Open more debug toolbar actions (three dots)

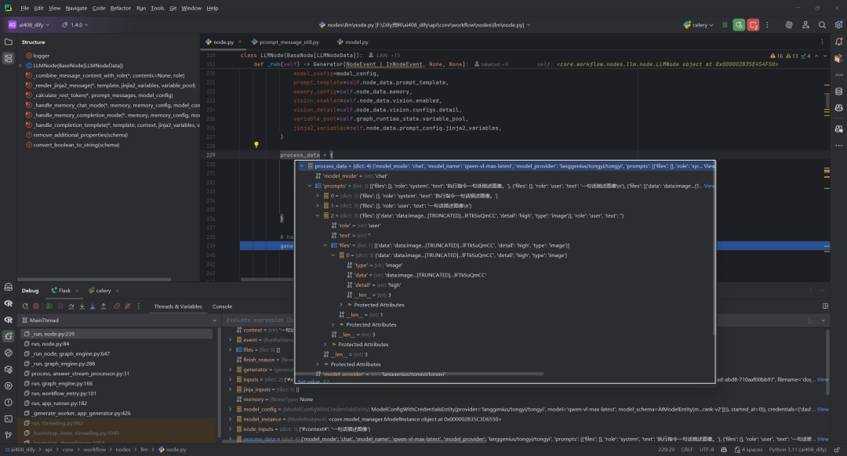pyautogui.click(x=138, y=306)
